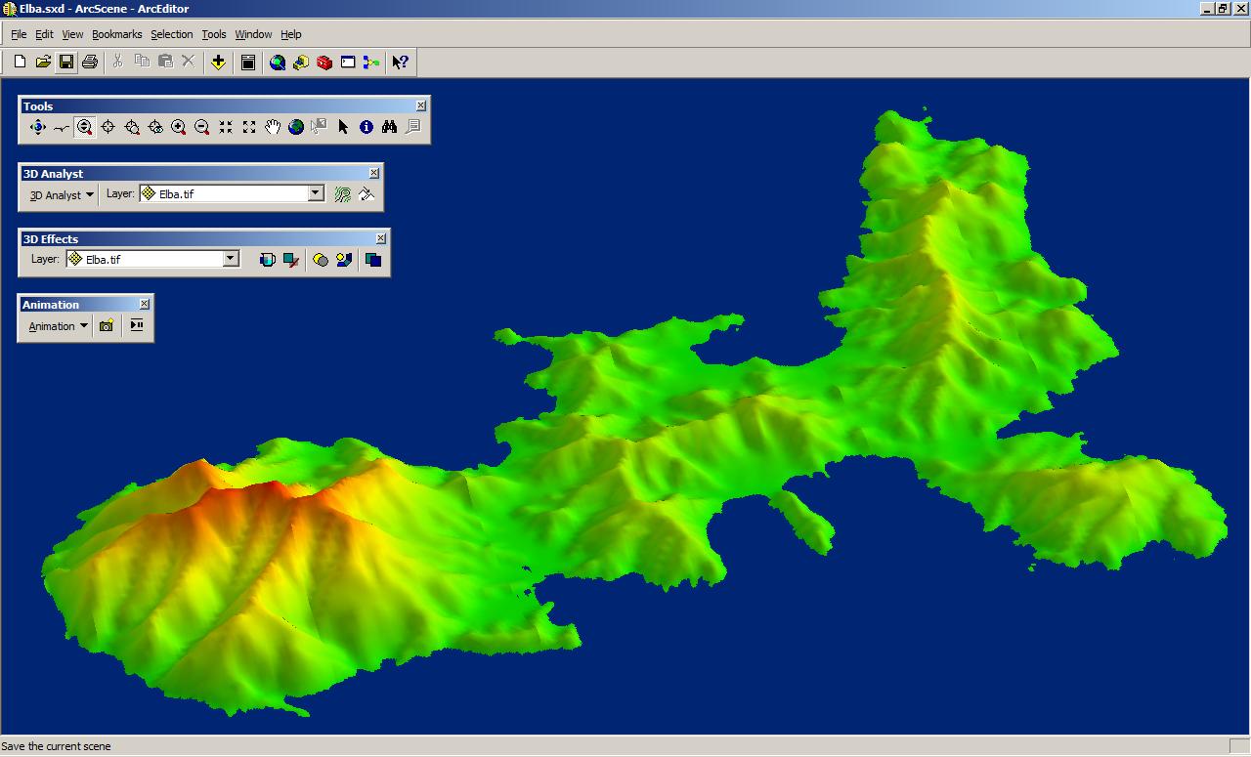Click the black window icon beside Add Data
1251x757 pixels.
coord(248,63)
